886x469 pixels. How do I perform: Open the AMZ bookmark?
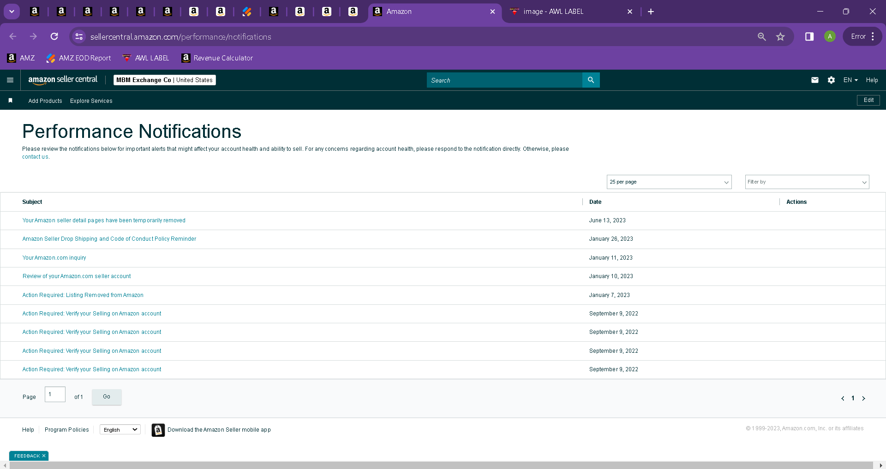21,58
